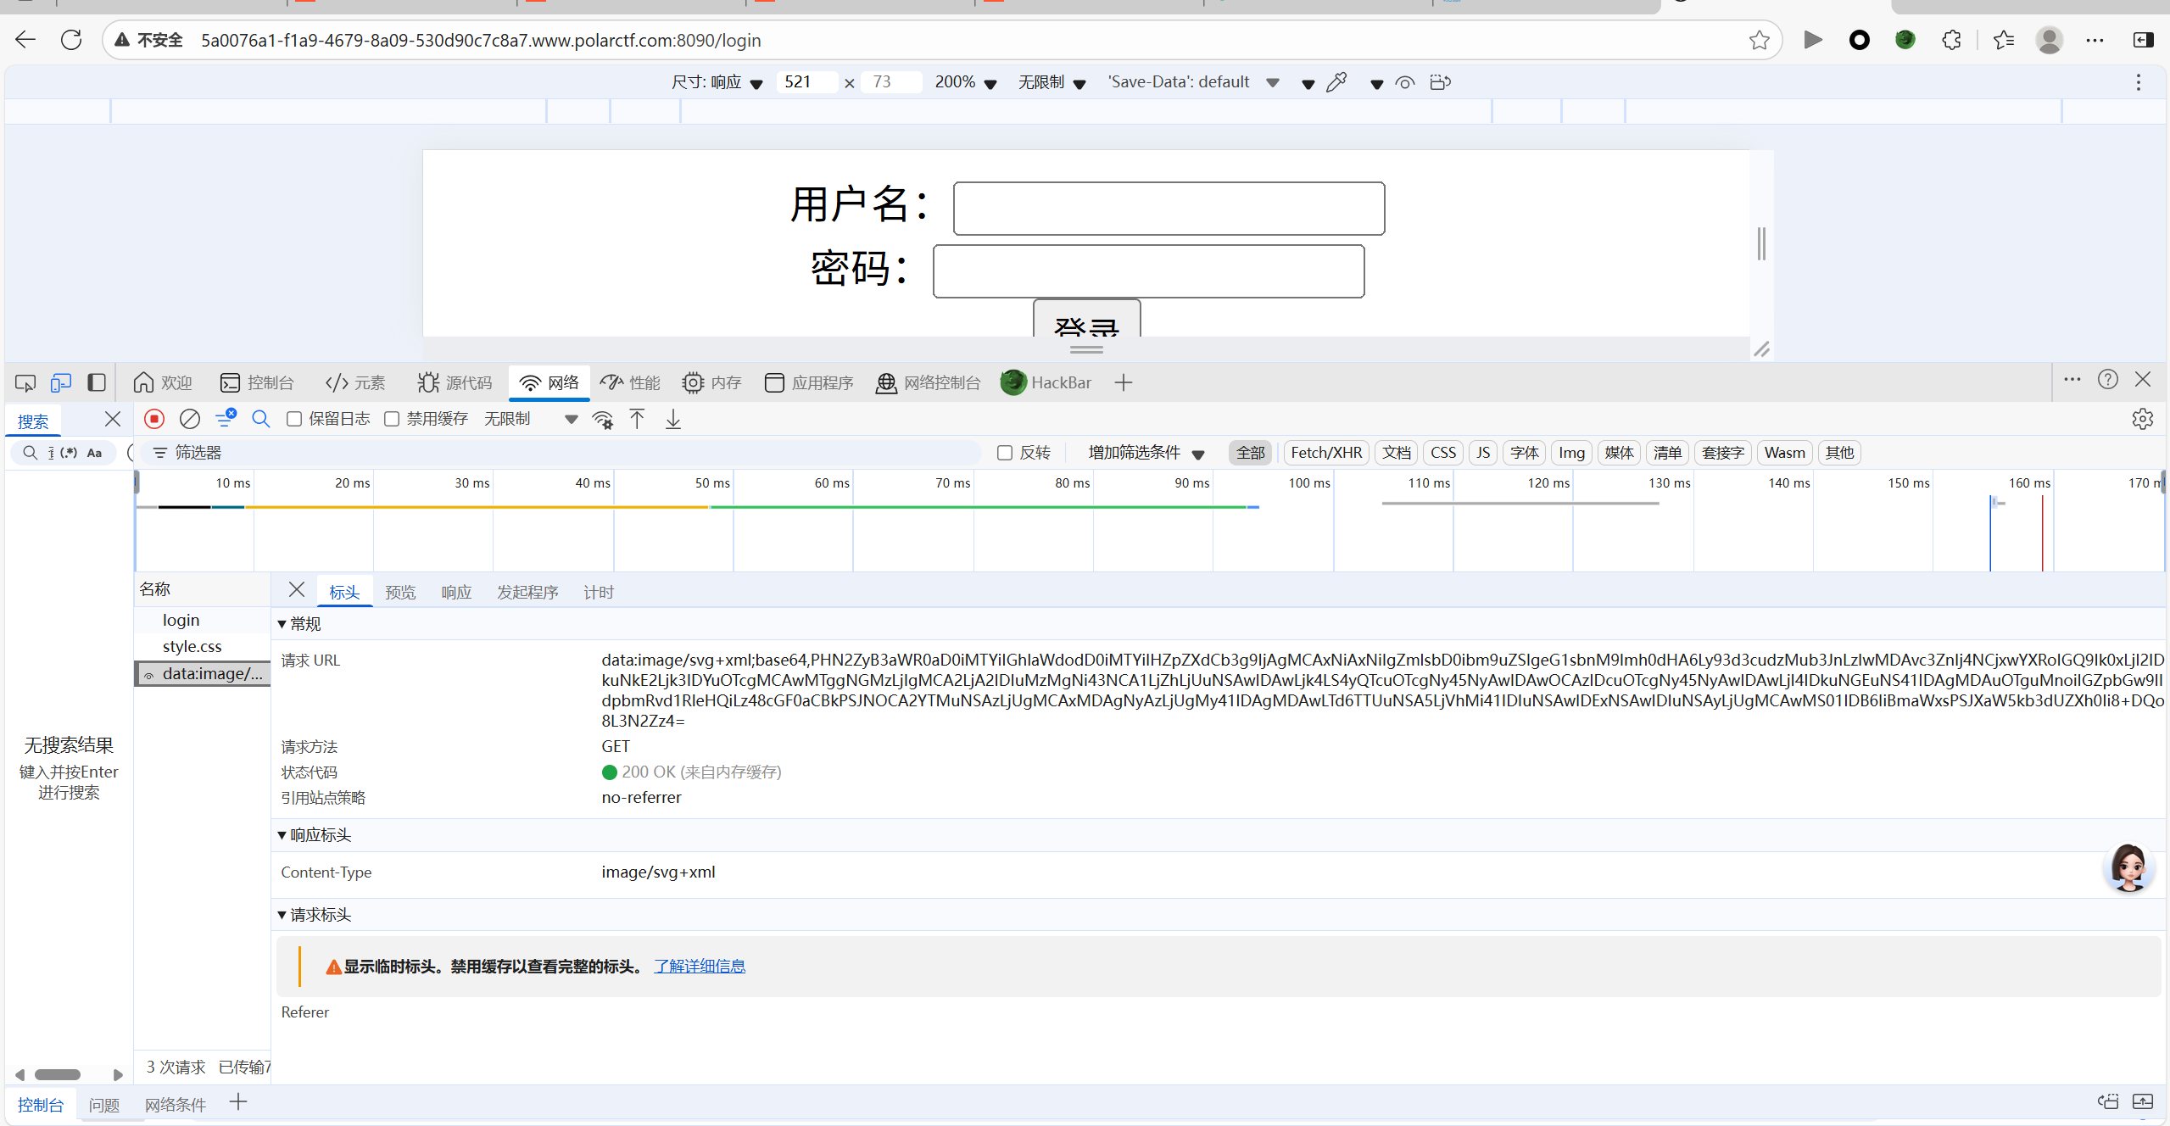Image resolution: width=2170 pixels, height=1126 pixels.
Task: Click export HAR download arrow
Action: [672, 419]
